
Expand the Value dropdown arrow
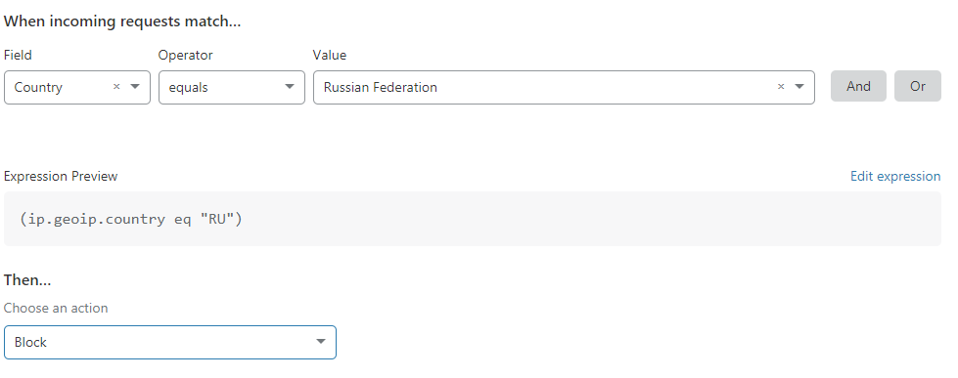799,87
